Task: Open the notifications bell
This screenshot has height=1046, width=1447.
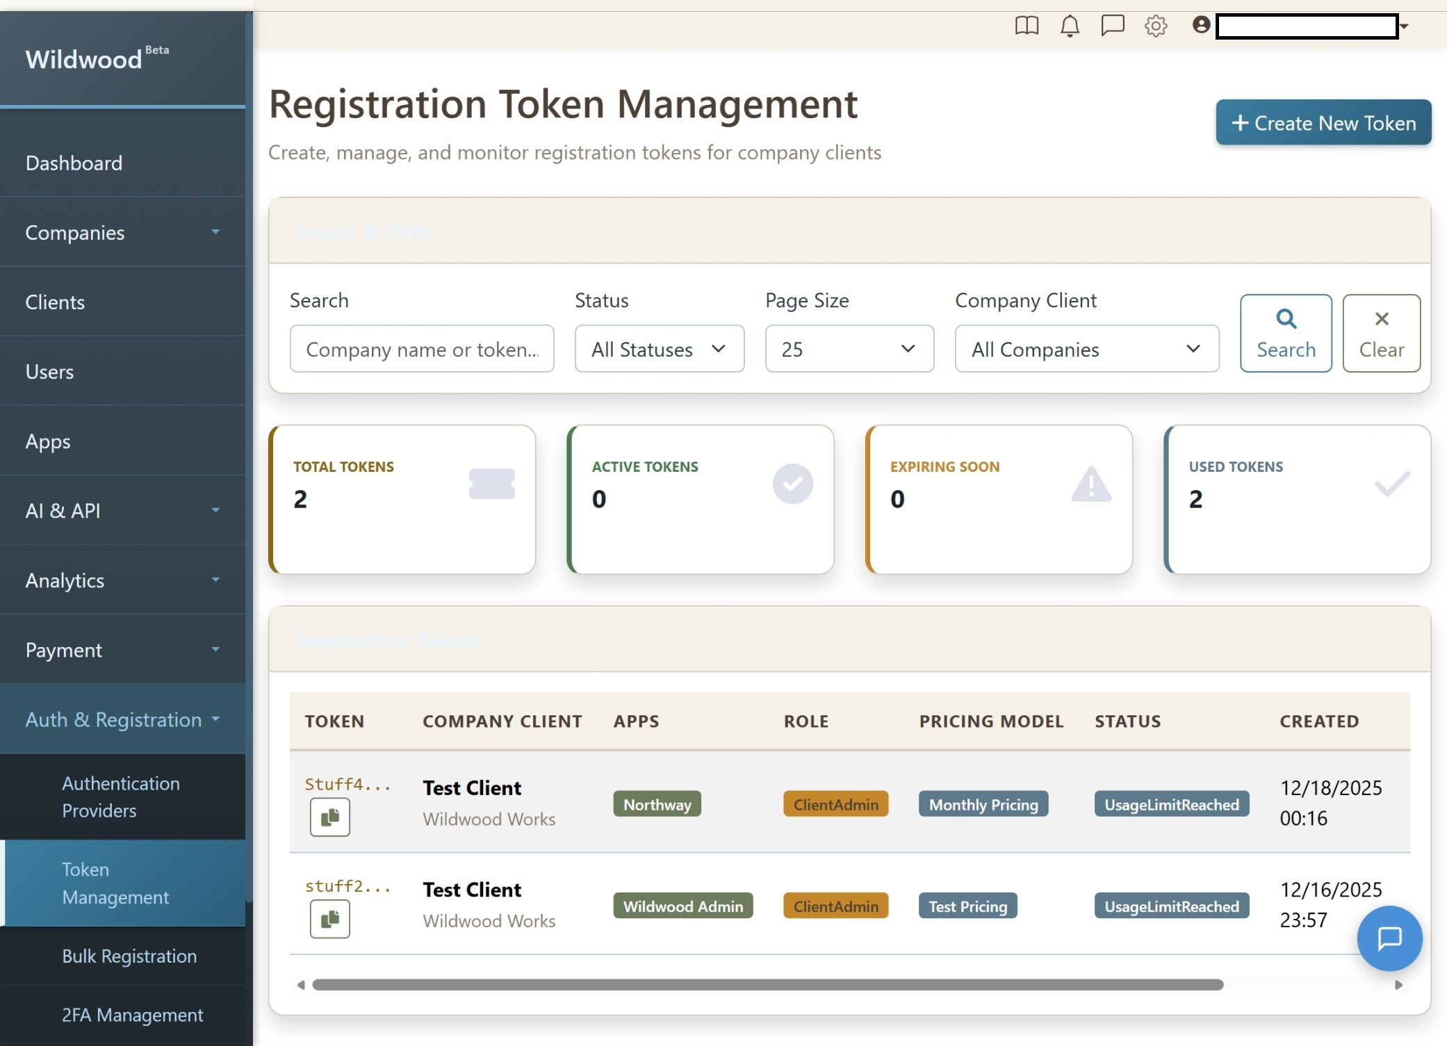Action: 1069,26
